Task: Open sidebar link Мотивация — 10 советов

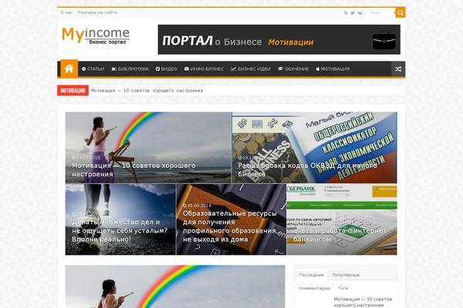Action: pyautogui.click(x=363, y=302)
